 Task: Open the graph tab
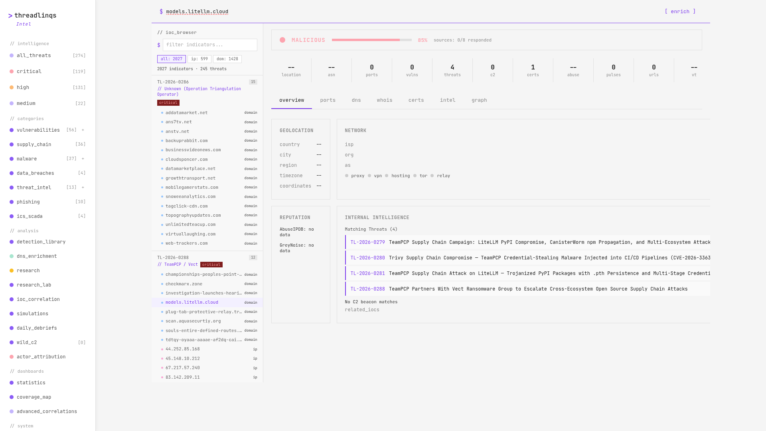[x=479, y=100]
